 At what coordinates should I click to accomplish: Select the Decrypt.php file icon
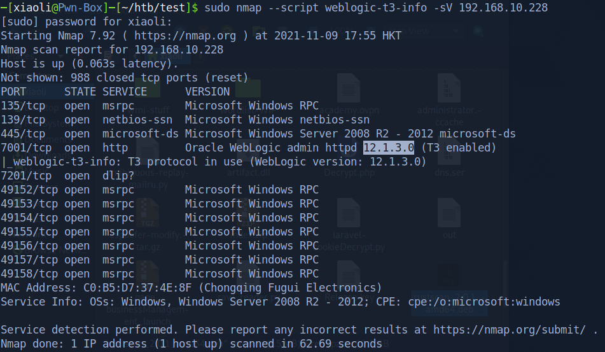[349, 151]
